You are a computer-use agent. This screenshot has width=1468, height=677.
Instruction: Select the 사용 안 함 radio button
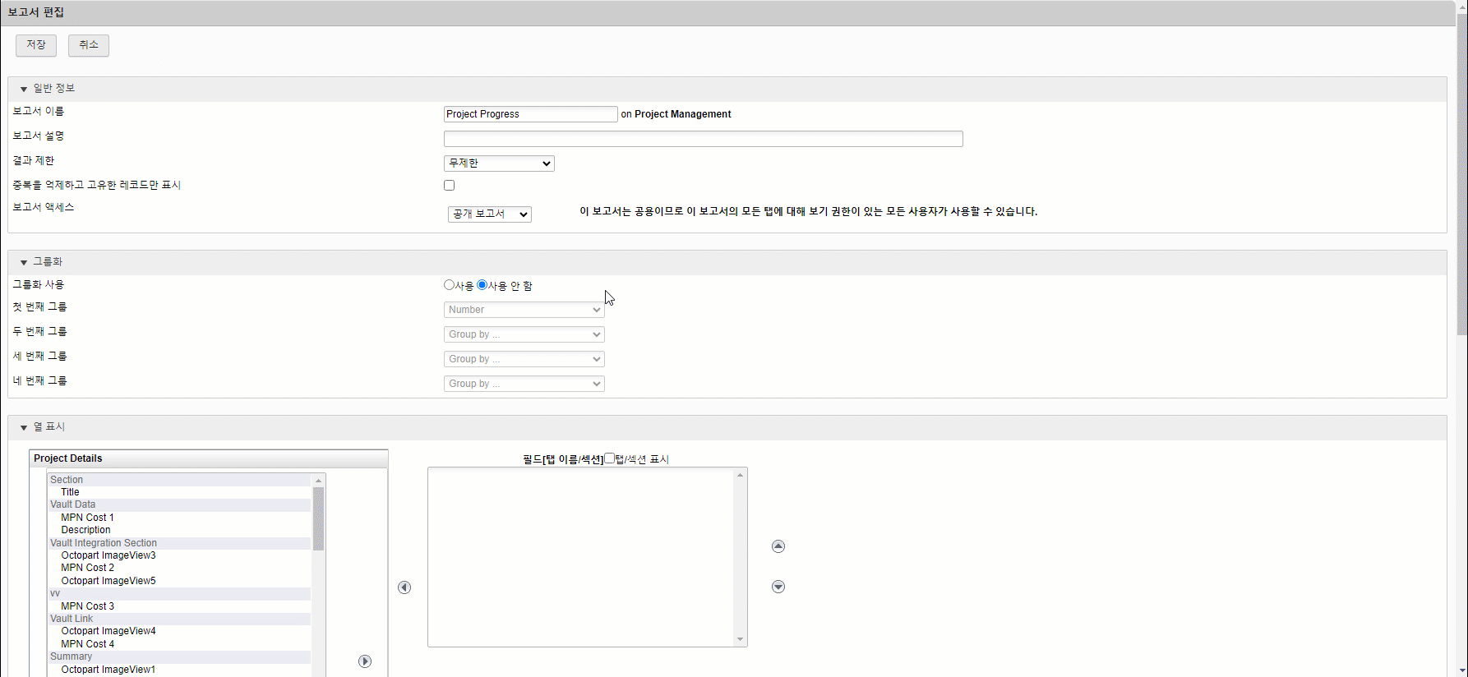tap(482, 285)
